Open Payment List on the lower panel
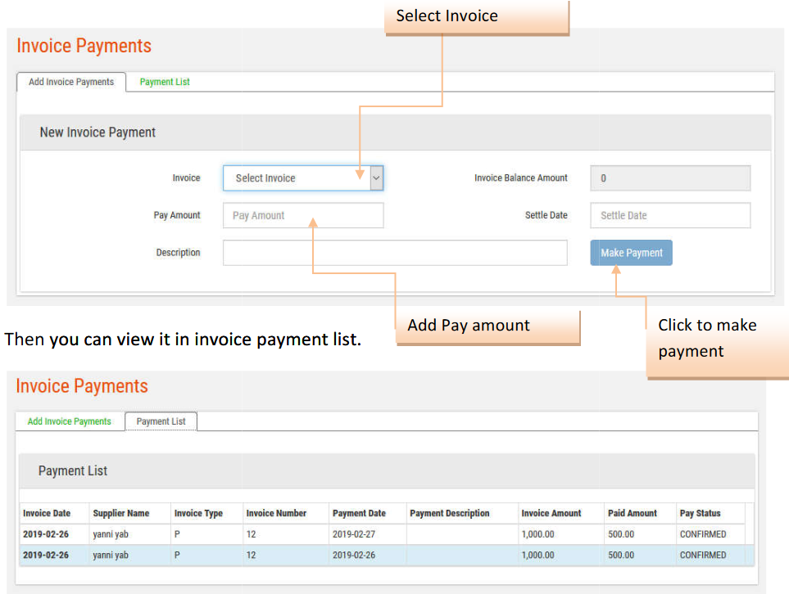Image resolution: width=789 pixels, height=594 pixels. coord(161,421)
